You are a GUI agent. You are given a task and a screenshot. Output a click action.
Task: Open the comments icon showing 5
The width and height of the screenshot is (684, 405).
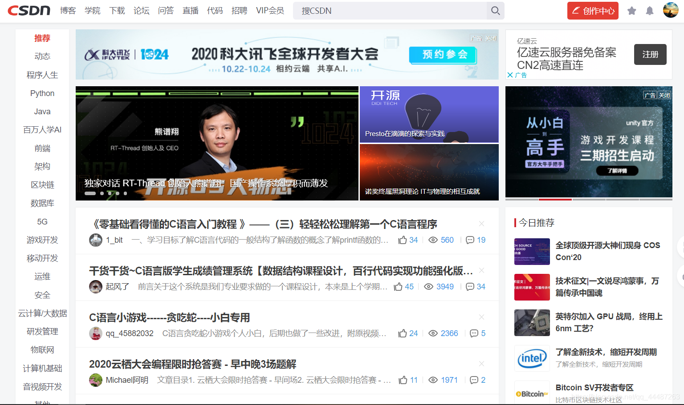pyautogui.click(x=474, y=333)
